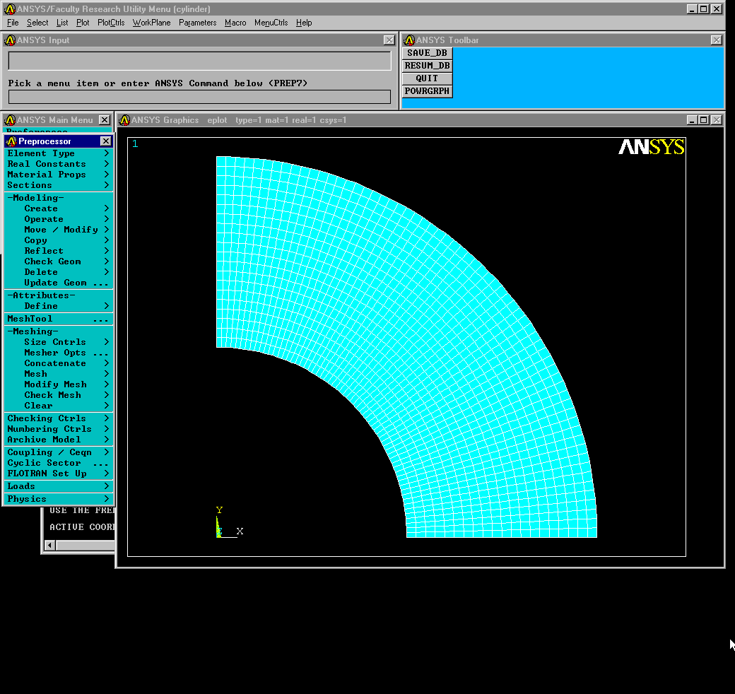The height and width of the screenshot is (694, 735).
Task: Close the Preprocessor menu window
Action: (x=105, y=141)
